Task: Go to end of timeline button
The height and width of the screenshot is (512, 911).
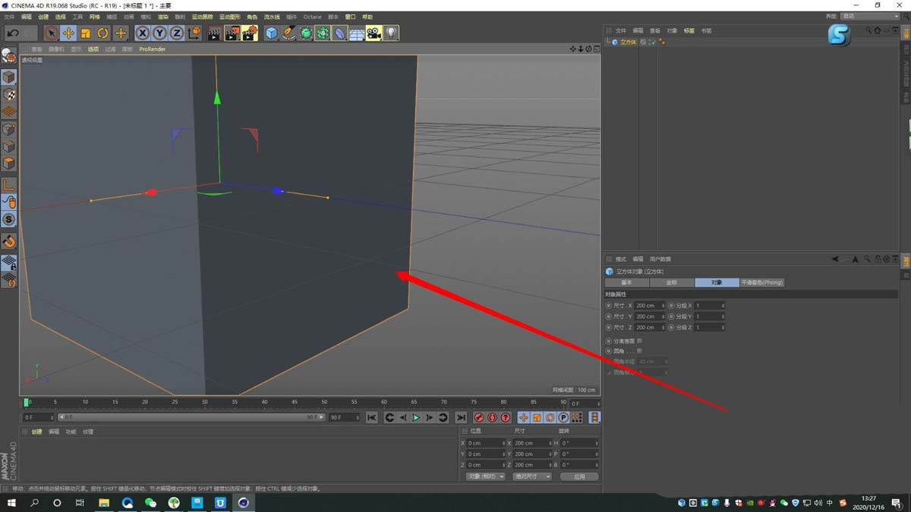Action: click(x=461, y=417)
